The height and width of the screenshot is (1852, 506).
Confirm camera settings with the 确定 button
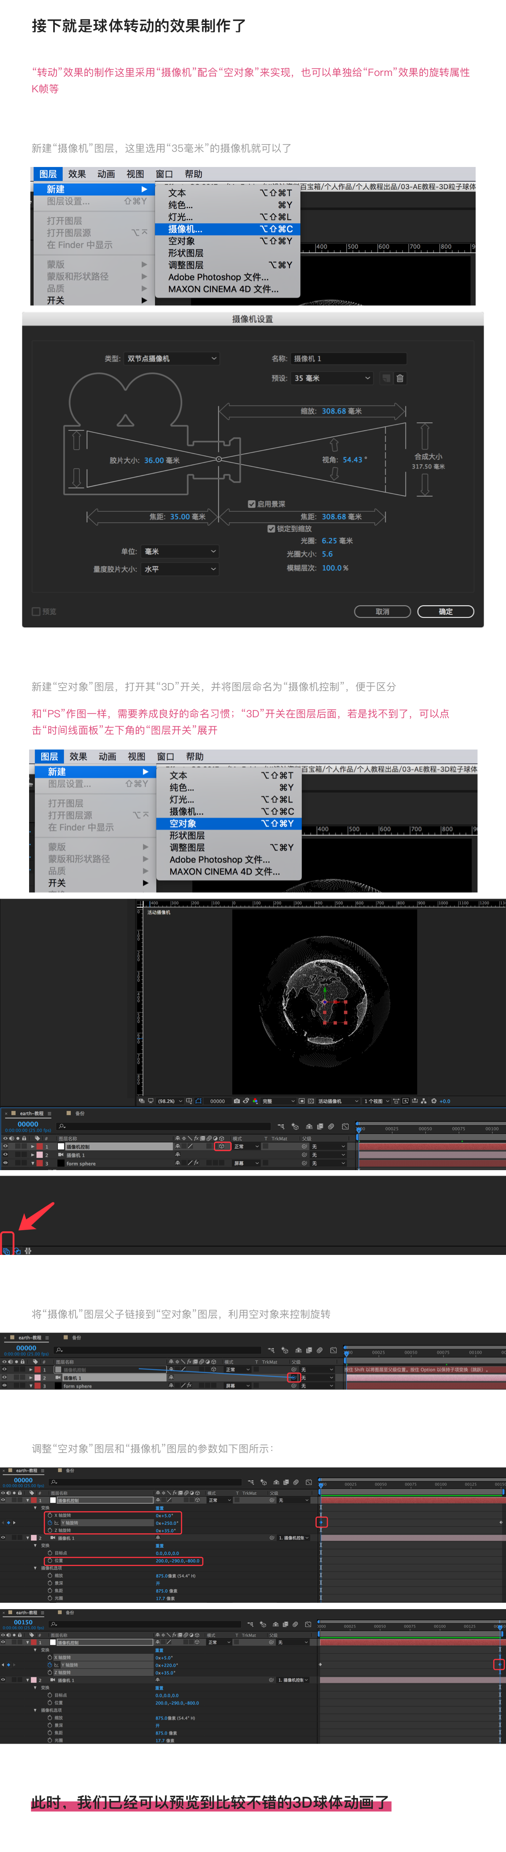click(446, 611)
